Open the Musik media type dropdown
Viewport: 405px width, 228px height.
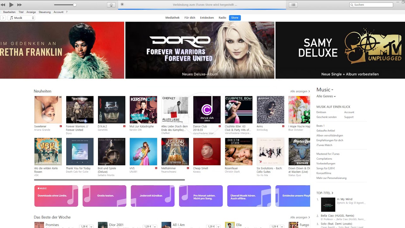(x=21, y=18)
